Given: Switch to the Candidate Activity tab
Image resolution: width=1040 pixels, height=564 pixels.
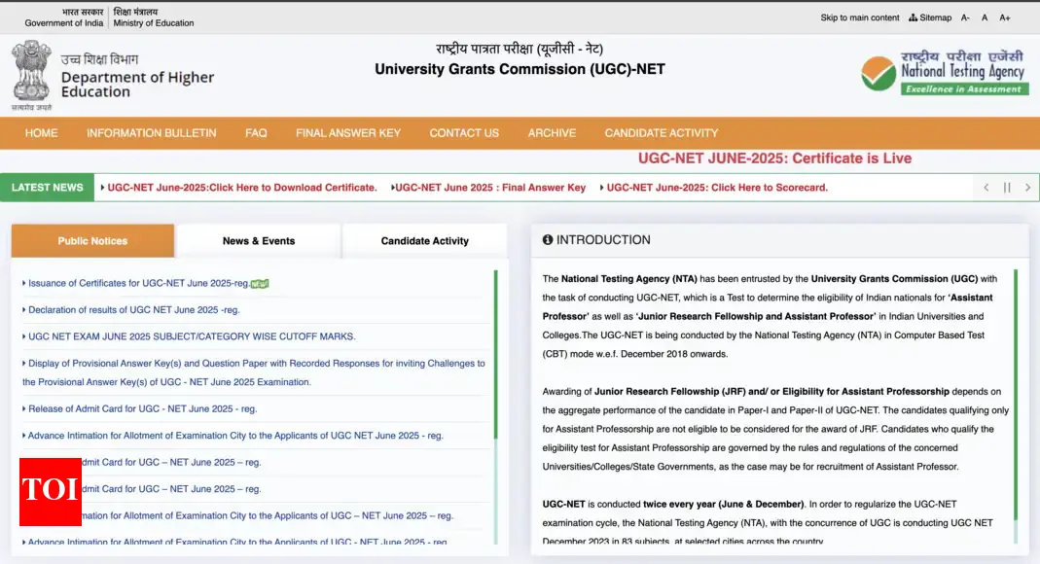Looking at the screenshot, I should coord(424,240).
